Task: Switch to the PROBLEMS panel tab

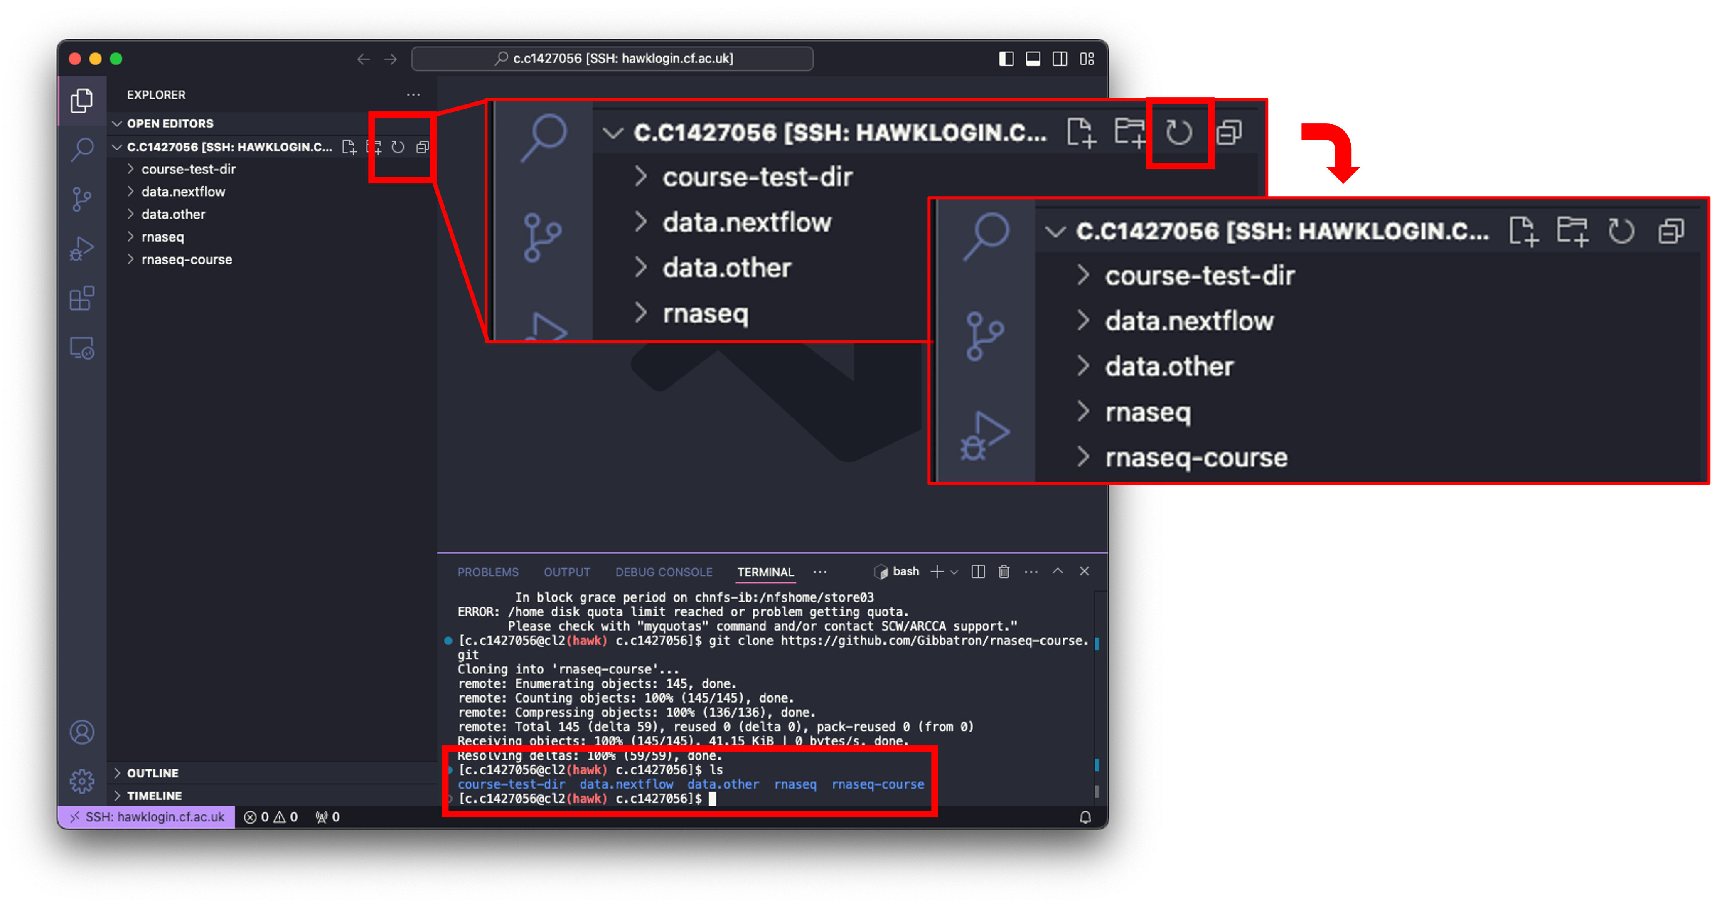Action: 487,572
